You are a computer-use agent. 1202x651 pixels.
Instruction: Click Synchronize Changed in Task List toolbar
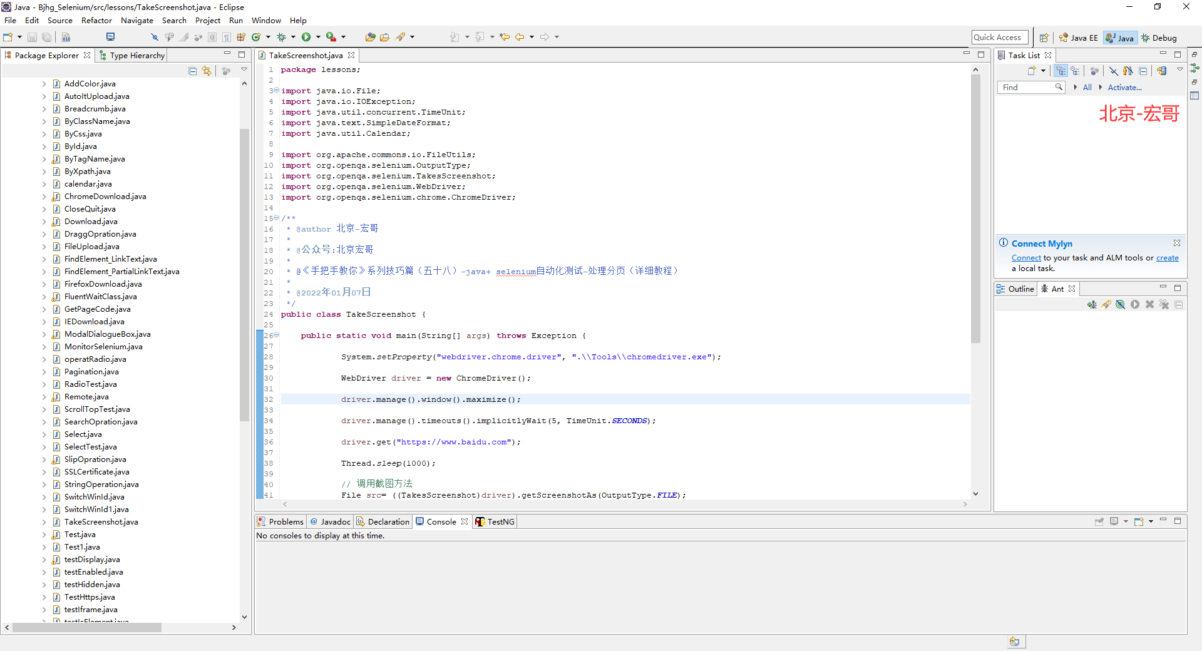(1162, 71)
